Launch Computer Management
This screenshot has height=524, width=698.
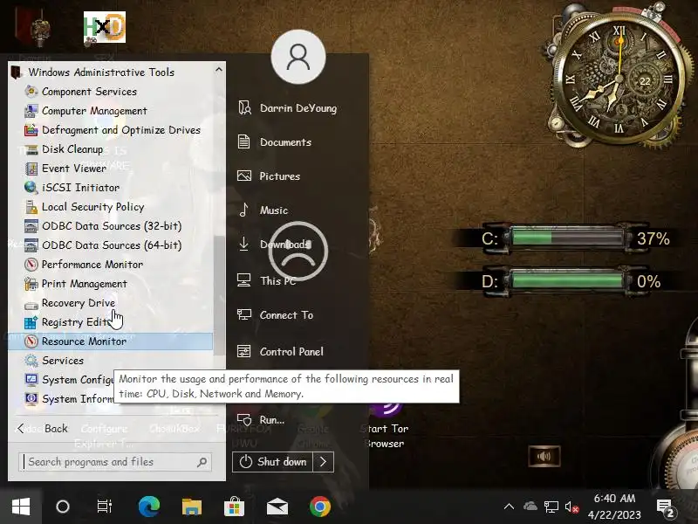click(x=110, y=111)
